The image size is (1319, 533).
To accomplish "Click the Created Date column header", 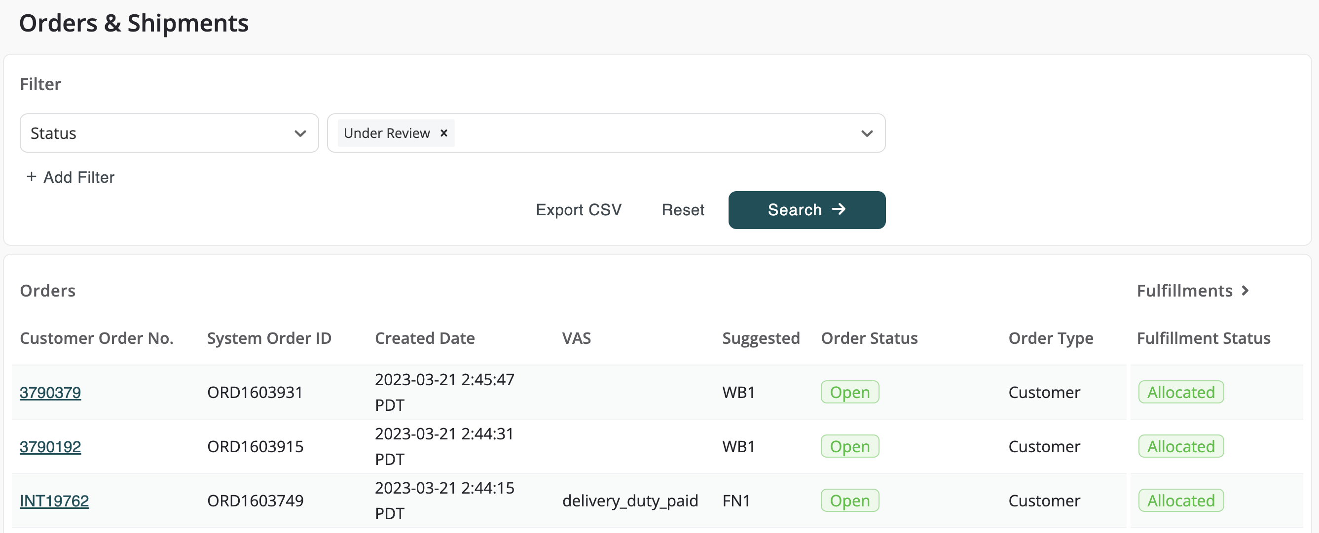I will tap(425, 338).
